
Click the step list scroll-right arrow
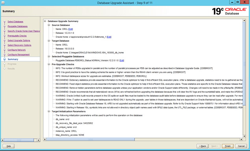pos(39,140)
